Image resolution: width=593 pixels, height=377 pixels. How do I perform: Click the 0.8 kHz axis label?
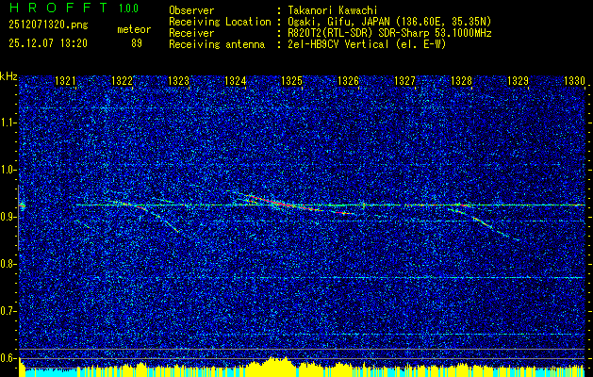tap(8, 264)
